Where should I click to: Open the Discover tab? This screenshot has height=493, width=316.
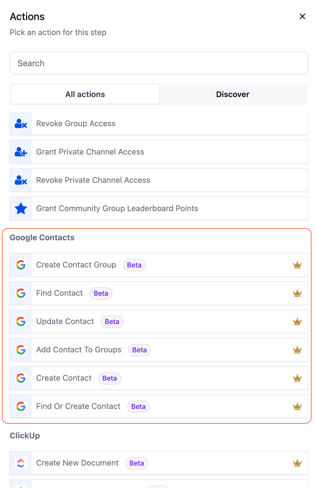click(232, 94)
